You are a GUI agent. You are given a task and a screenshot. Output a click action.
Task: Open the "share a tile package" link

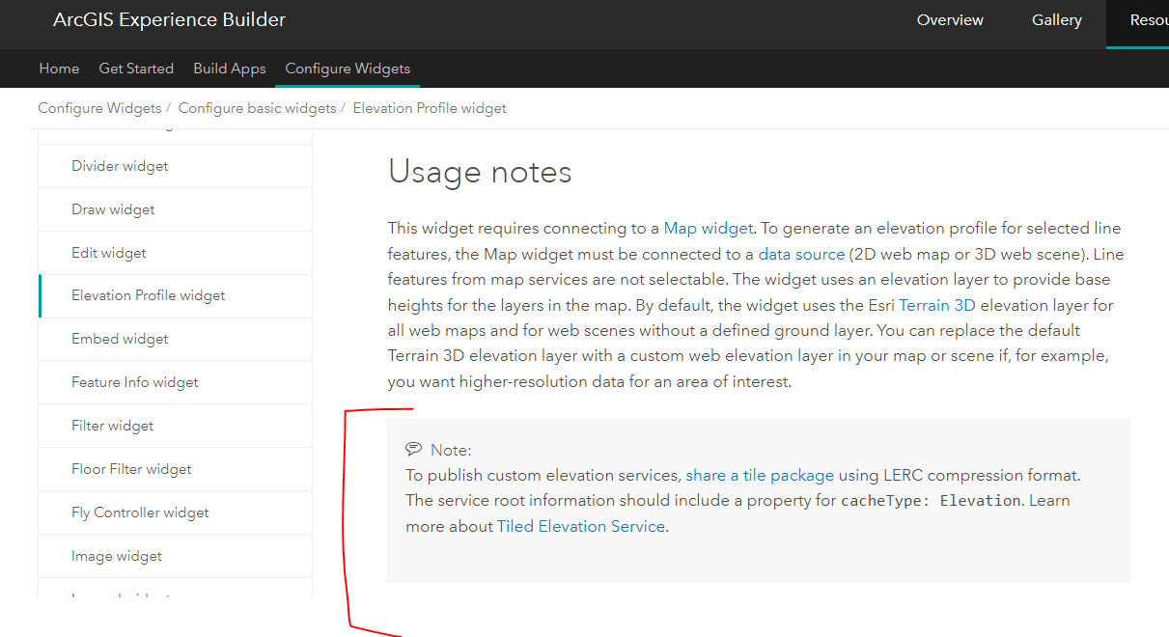click(760, 475)
